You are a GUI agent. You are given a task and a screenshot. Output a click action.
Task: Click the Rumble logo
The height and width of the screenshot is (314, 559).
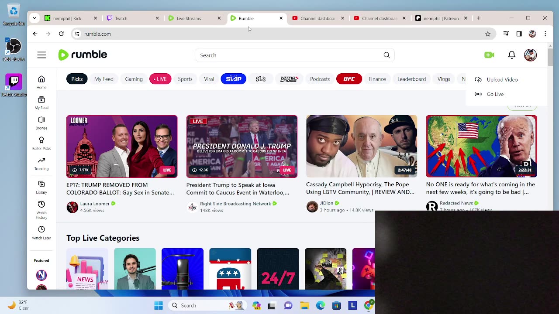point(83,55)
